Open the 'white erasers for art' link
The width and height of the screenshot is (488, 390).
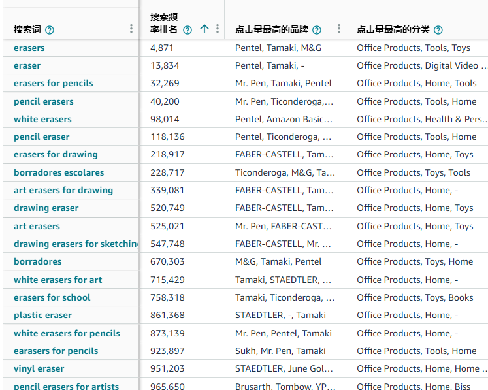(x=58, y=280)
